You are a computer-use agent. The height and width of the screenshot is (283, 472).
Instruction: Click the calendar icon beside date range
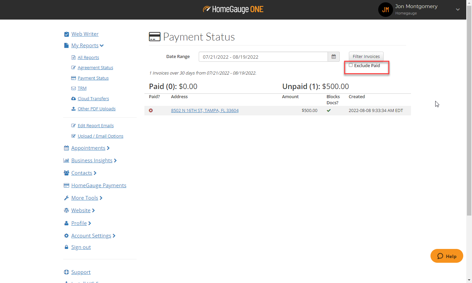click(333, 57)
